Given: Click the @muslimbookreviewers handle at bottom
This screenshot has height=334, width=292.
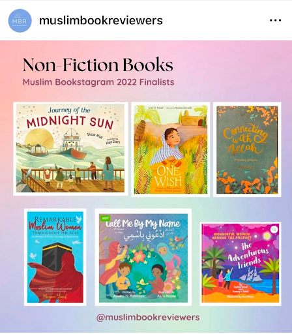Looking at the screenshot, I should pyautogui.click(x=148, y=317).
